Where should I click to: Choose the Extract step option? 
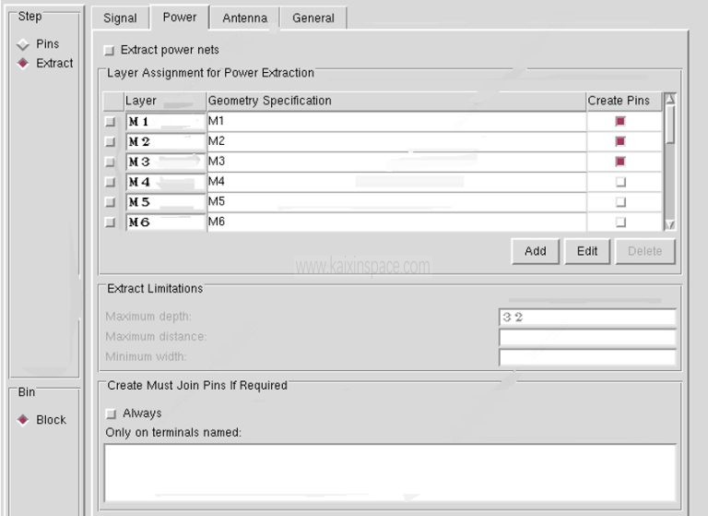[23, 64]
